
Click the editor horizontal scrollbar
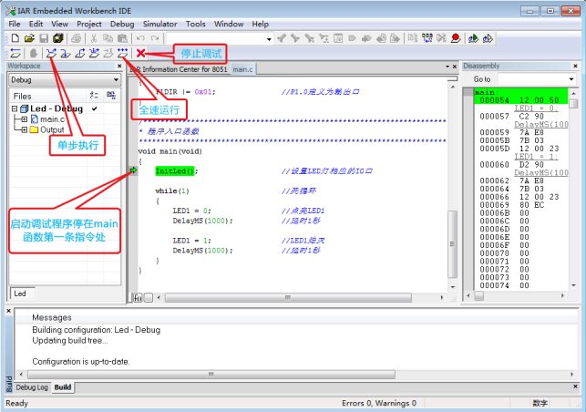pyautogui.click(x=288, y=297)
